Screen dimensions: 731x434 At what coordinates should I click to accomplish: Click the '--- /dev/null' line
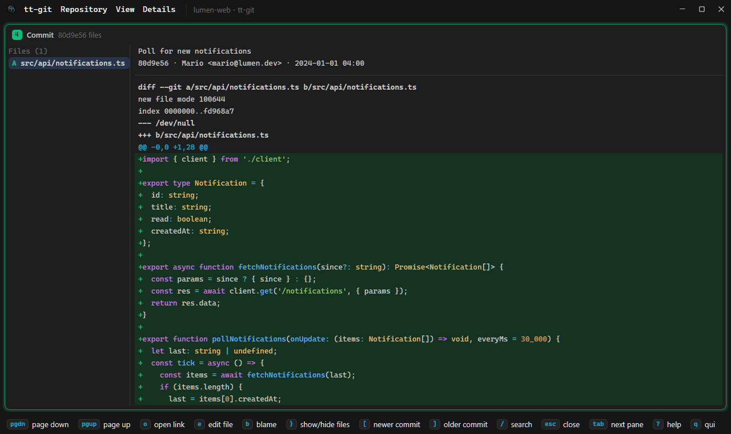tap(166, 123)
